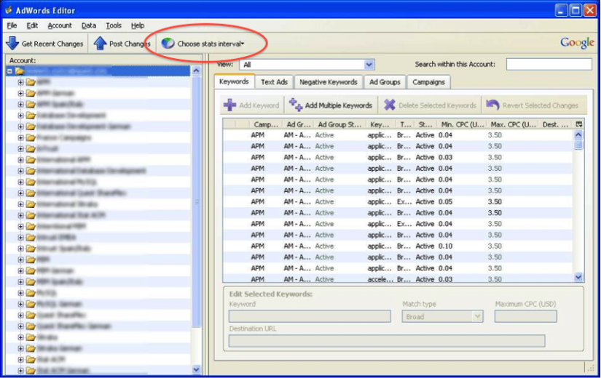Screen dimensions: 601x378
Task: Sort by the Camp... column header
Action: click(x=266, y=124)
